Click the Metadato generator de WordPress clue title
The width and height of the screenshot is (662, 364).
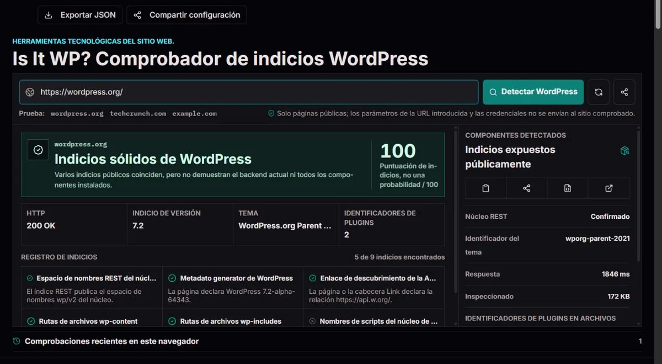(237, 278)
